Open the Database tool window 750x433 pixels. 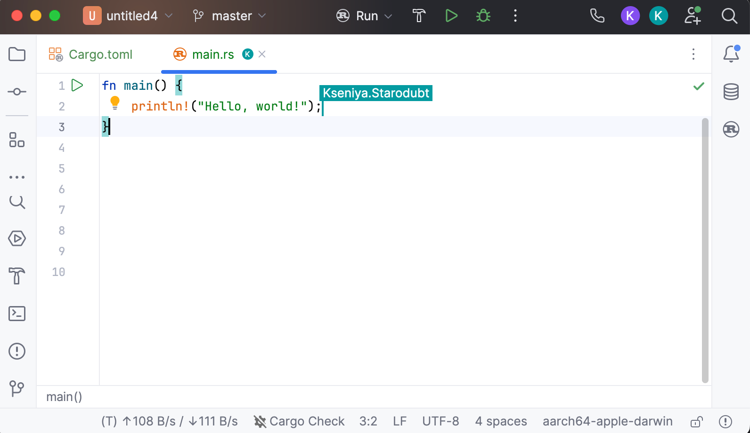pos(731,92)
